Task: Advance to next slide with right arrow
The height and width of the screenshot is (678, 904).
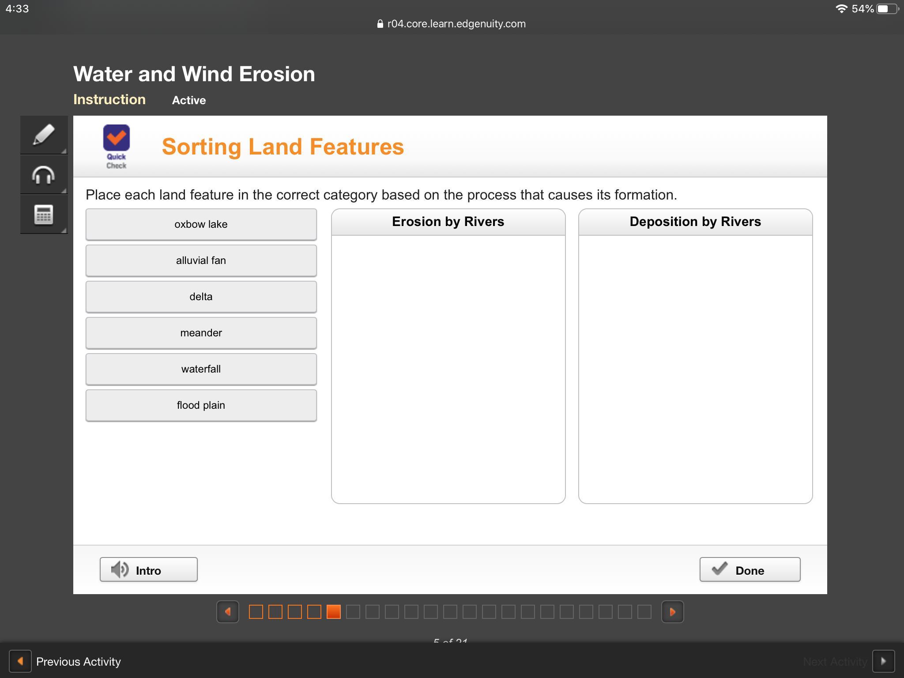Action: pyautogui.click(x=672, y=612)
